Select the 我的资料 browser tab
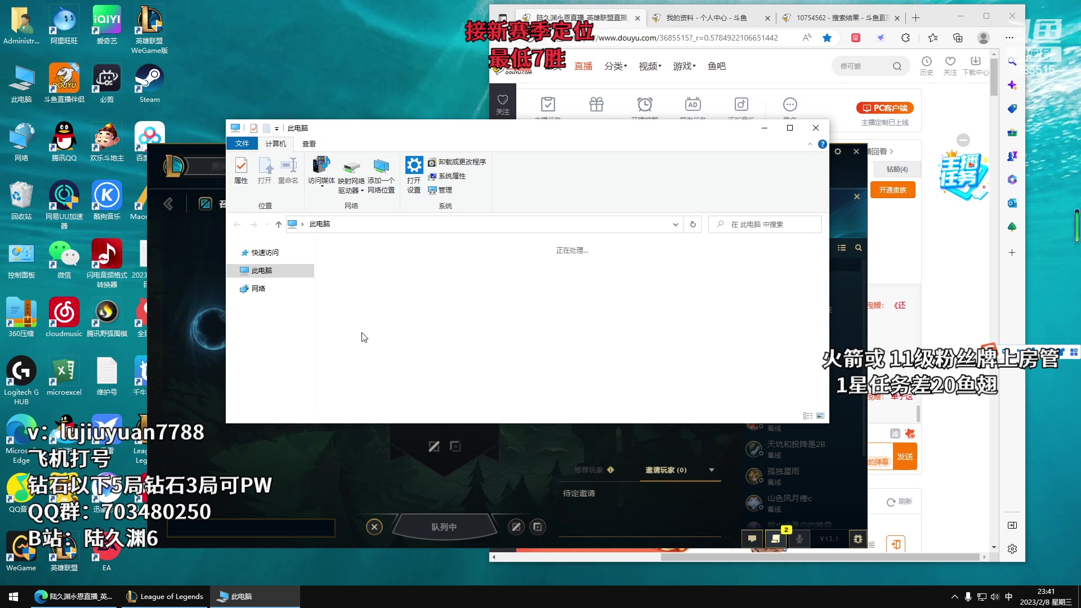Image resolution: width=1081 pixels, height=608 pixels. [711, 18]
